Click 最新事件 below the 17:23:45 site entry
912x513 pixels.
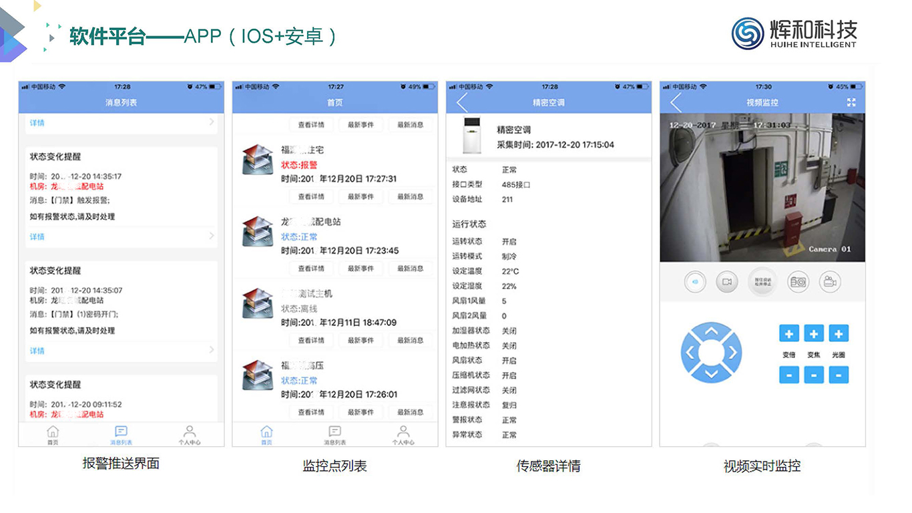click(x=361, y=269)
